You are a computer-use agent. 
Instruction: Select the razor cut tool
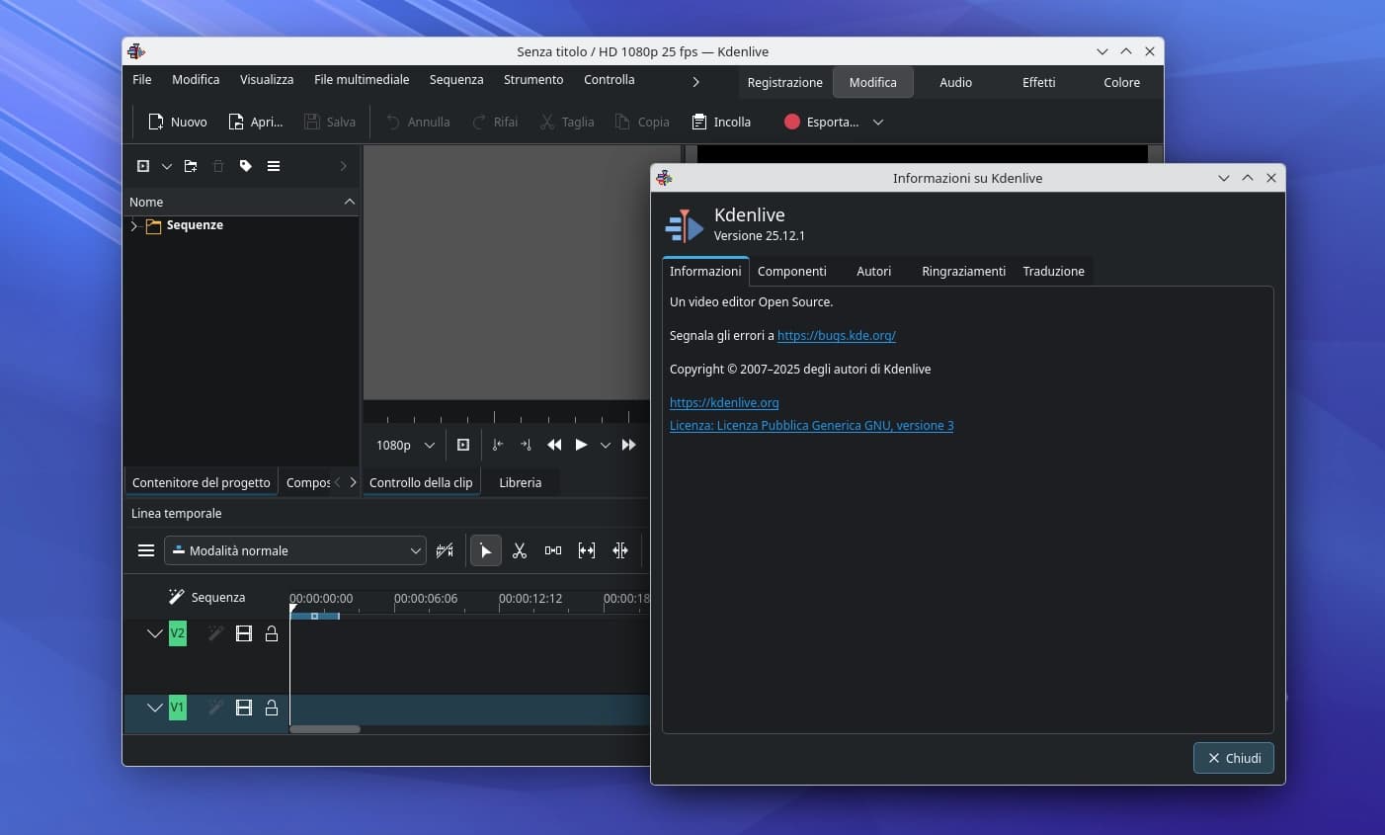520,550
